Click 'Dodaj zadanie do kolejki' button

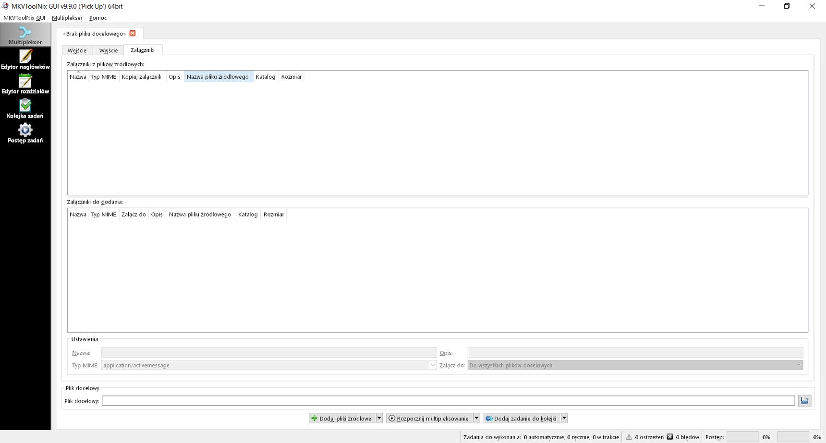point(522,419)
